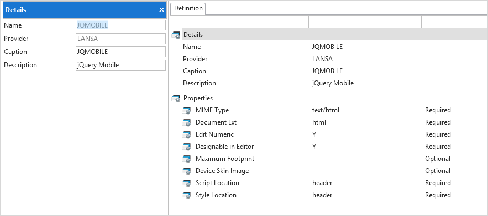The height and width of the screenshot is (216, 488).
Task: Click the Document Ext property icon
Action: 186,122
